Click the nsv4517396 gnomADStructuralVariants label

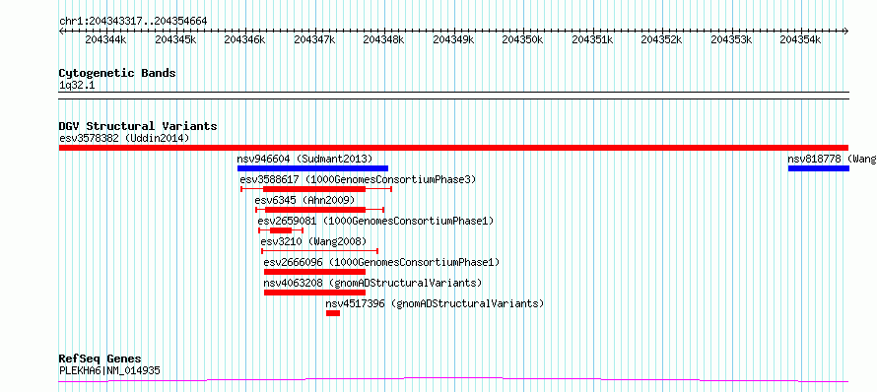click(436, 303)
